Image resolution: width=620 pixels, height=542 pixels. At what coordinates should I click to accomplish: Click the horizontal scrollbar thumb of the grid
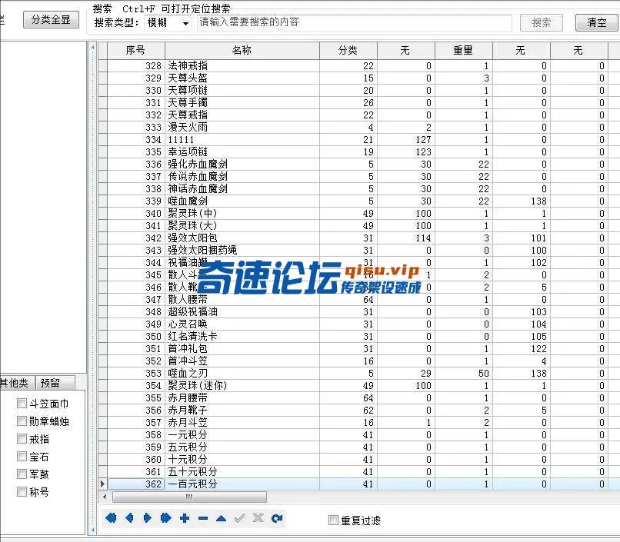[x=189, y=497]
